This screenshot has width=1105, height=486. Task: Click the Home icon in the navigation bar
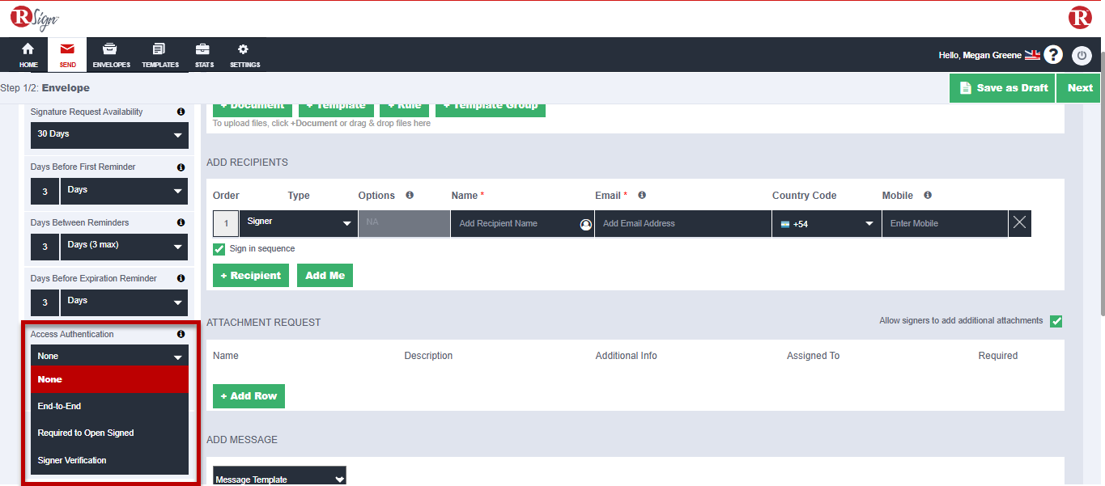28,54
